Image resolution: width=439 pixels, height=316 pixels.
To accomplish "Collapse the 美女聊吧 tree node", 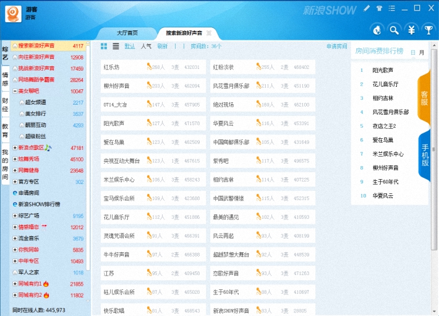I will [x=15, y=91].
